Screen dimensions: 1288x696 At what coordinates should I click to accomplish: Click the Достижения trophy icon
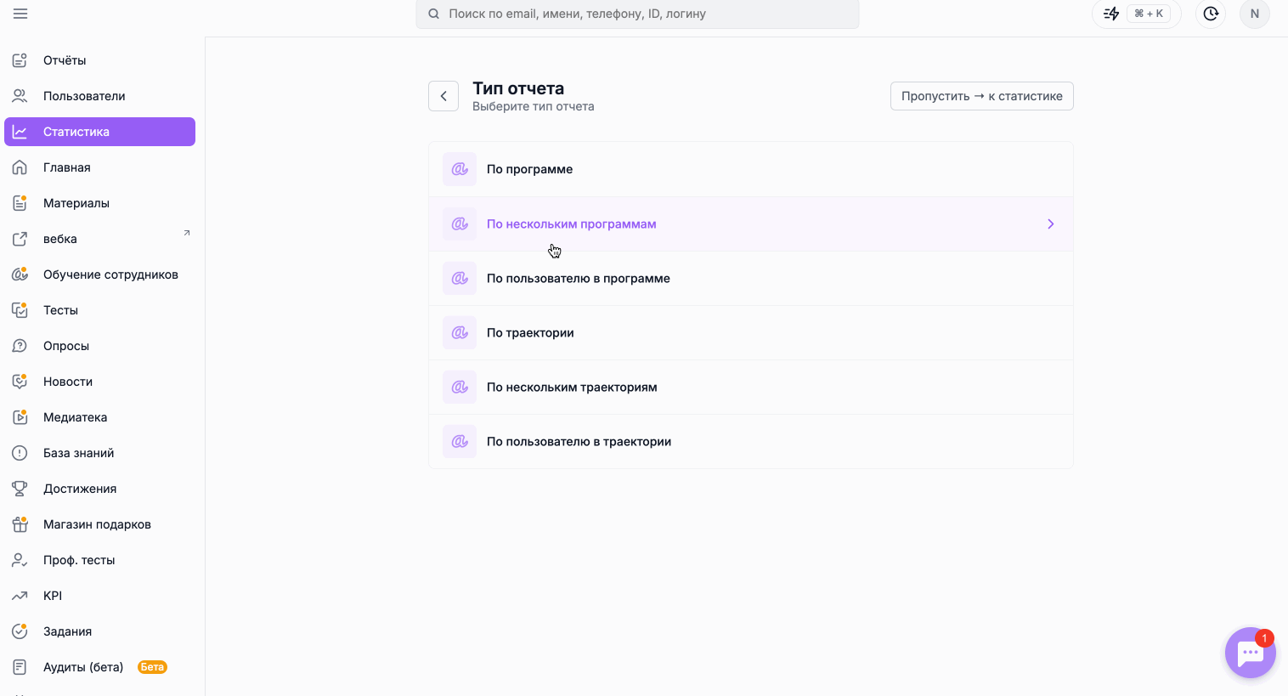click(20, 489)
